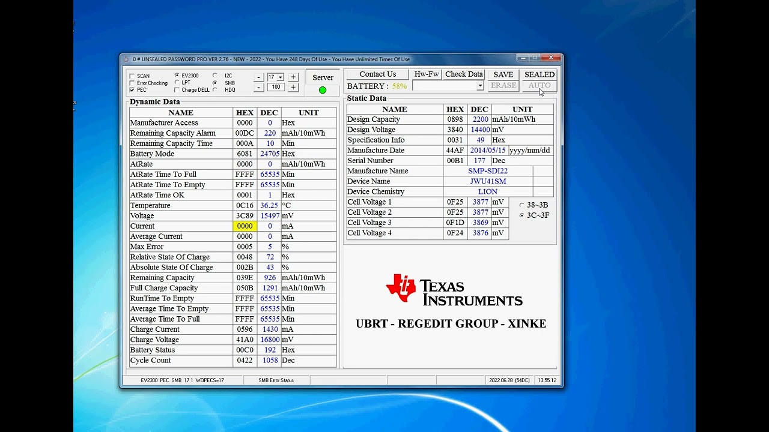Click the plus button beside the 17 box
The width and height of the screenshot is (769, 432).
(x=293, y=77)
